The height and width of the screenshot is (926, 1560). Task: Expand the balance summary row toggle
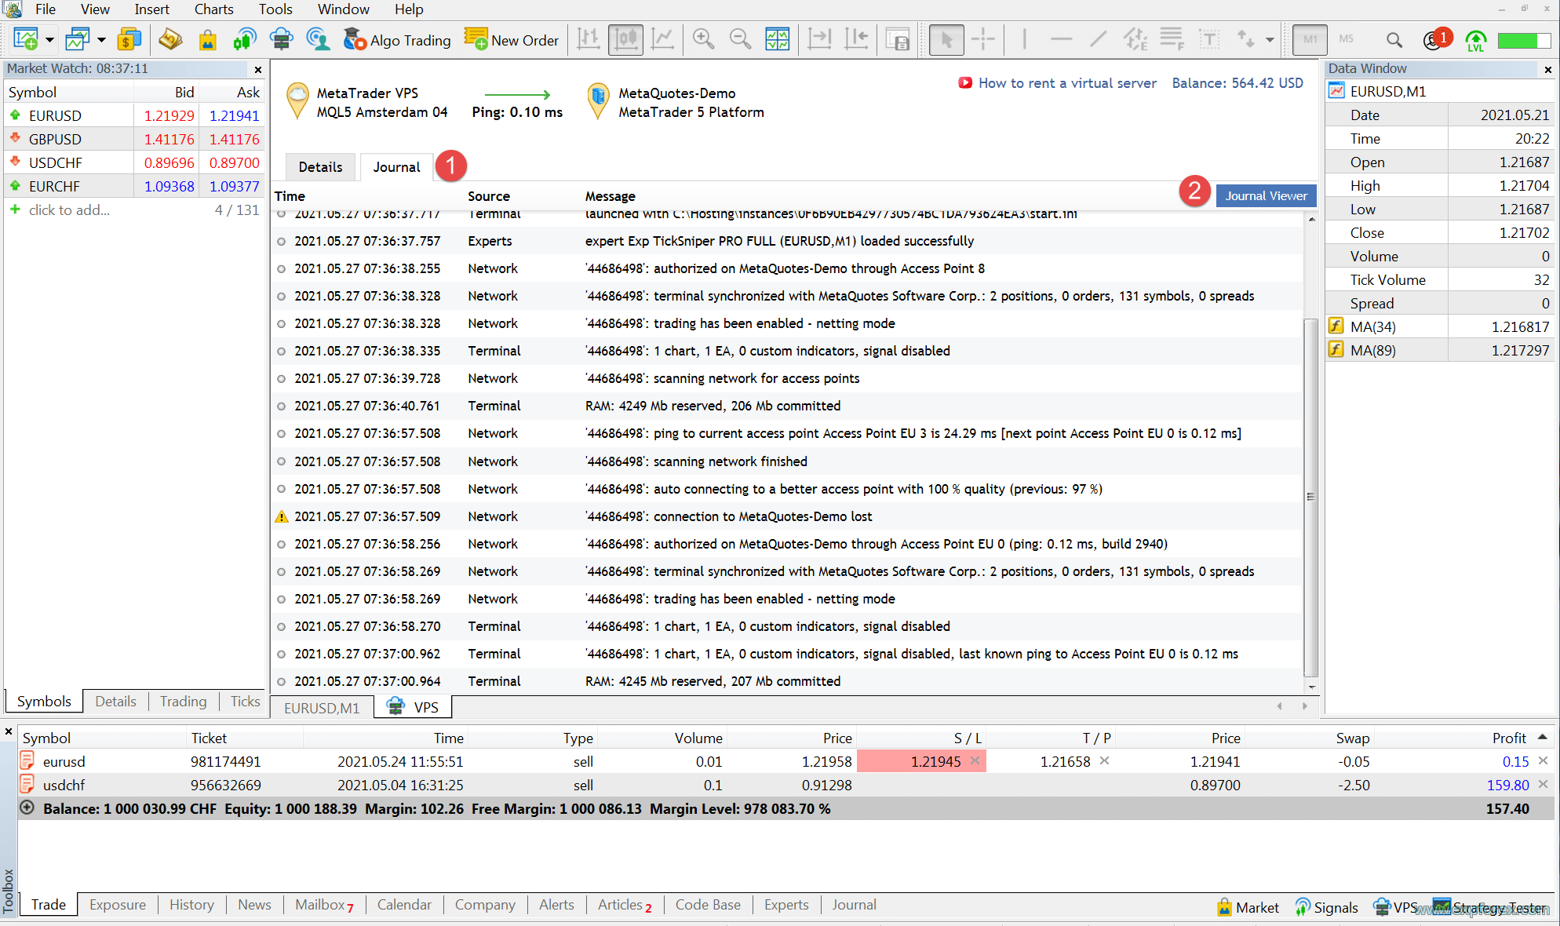[x=27, y=808]
